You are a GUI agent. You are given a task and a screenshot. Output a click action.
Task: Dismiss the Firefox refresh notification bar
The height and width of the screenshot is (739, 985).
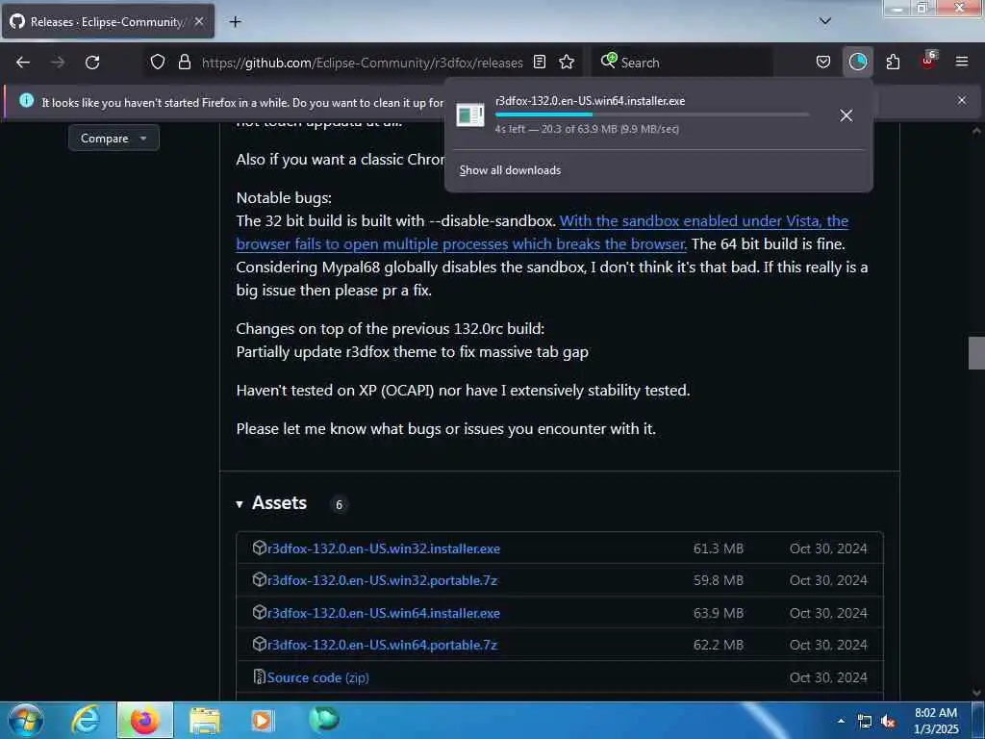tap(962, 100)
